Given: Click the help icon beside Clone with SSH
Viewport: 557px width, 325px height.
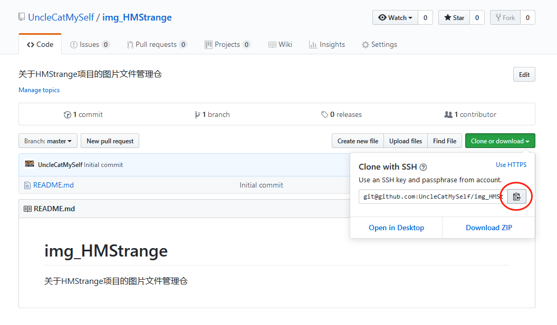Looking at the screenshot, I should tap(423, 168).
